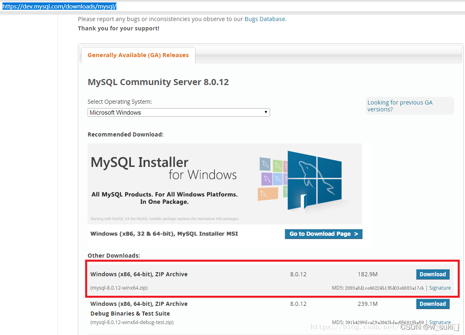465x335 pixels.
Task: Open the Select Operating System dropdown
Action: 178,113
